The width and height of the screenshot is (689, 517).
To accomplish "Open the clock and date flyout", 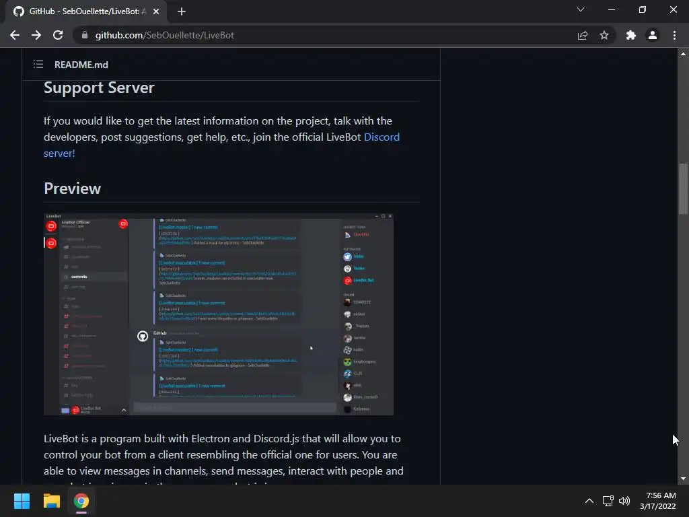I will point(658,501).
